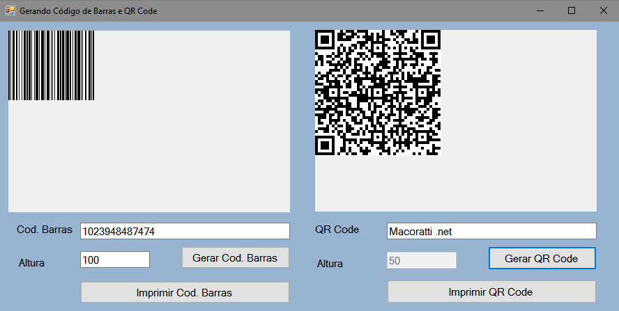Maximize the application window
The width and height of the screenshot is (619, 311).
click(x=571, y=10)
